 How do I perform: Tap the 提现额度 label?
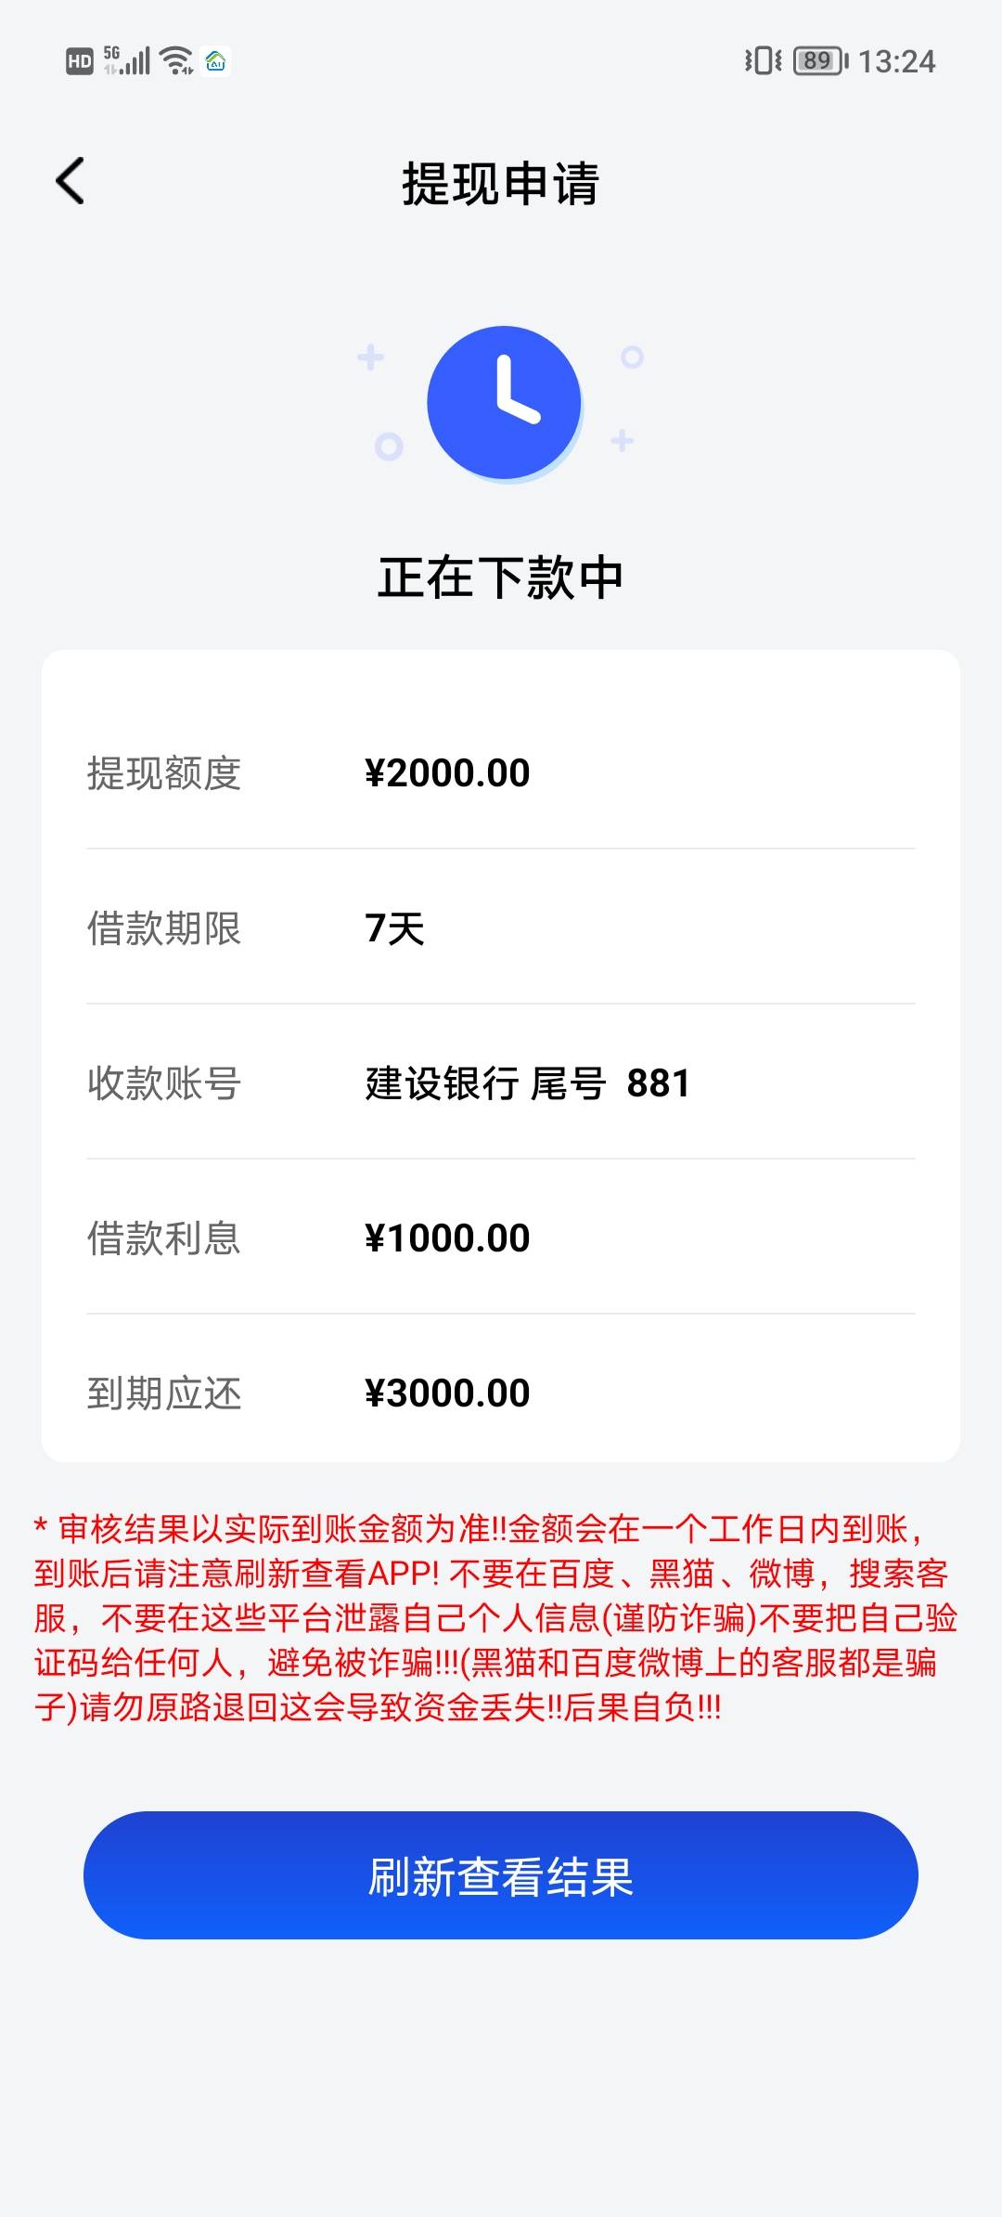(x=164, y=773)
